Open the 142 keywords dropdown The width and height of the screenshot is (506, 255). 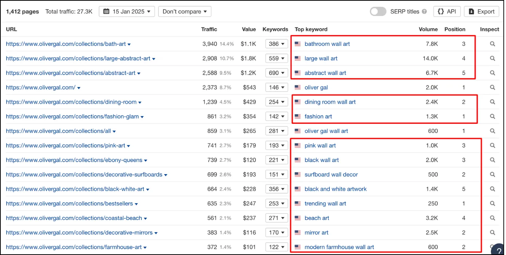tap(277, 117)
